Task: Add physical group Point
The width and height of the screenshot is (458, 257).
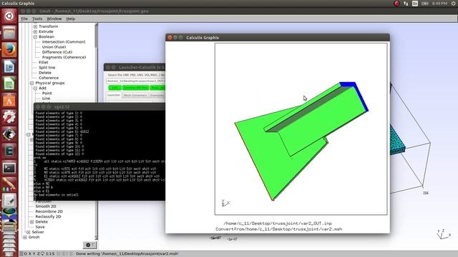Action: click(47, 94)
